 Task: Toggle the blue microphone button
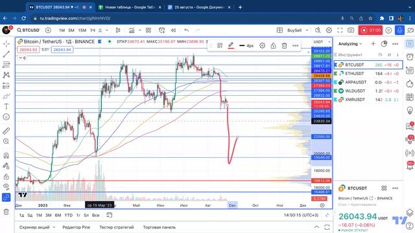coord(399,30)
